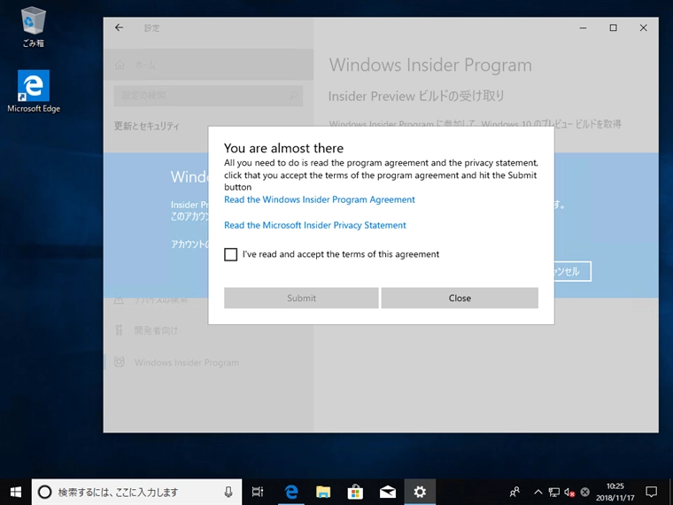Screen dimensions: 673x505
Task: Open the People icon in system tray
Action: coord(514,492)
